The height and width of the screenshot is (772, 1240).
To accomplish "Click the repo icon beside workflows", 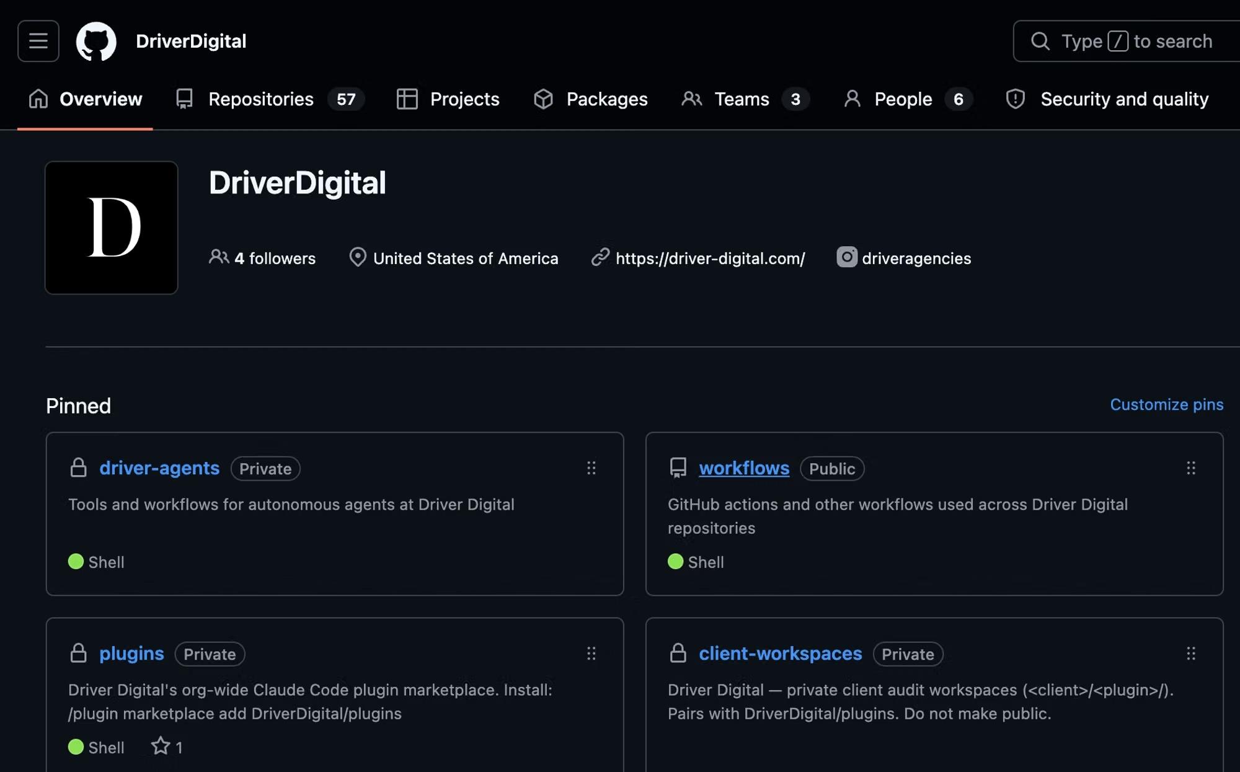I will [678, 468].
